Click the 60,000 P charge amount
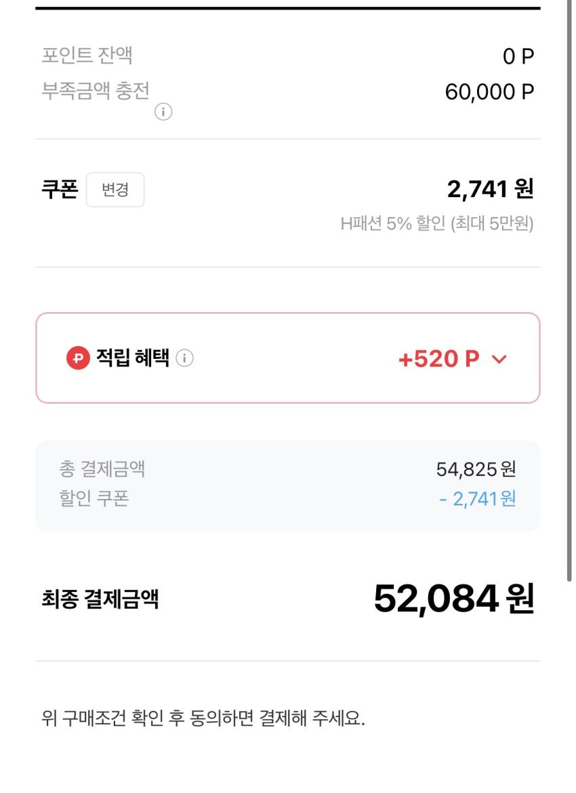Image resolution: width=576 pixels, height=793 pixels. tap(489, 92)
